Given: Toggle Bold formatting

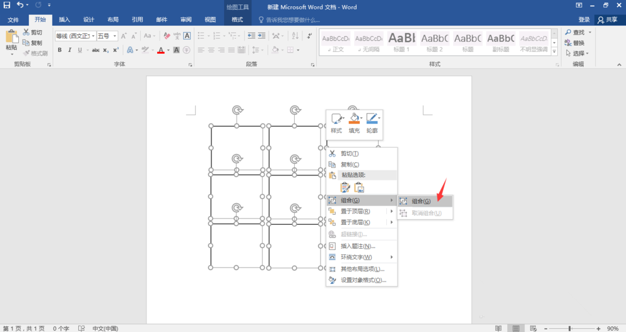Looking at the screenshot, I should (x=59, y=50).
